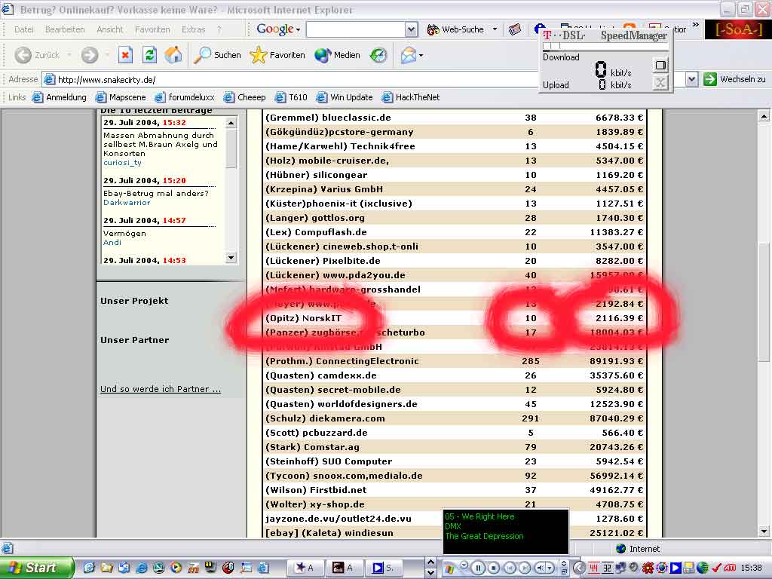Image resolution: width=772 pixels, height=579 pixels.
Task: Open the ? help menu
Action: [219, 29]
